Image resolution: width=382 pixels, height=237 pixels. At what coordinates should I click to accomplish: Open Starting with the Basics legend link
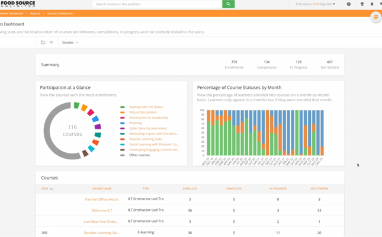(x=146, y=107)
